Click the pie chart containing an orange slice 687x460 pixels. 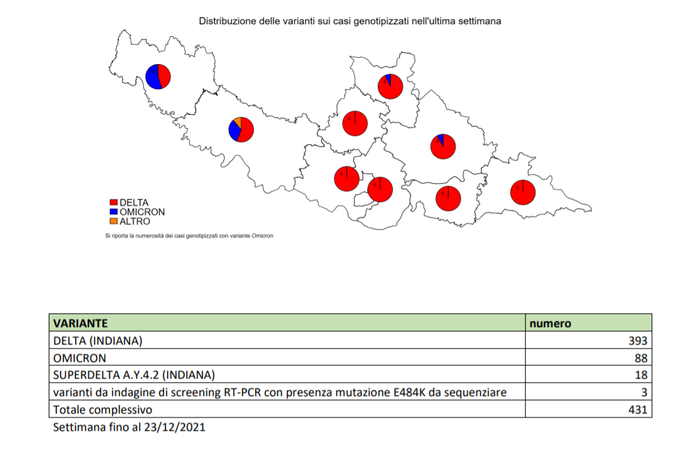click(241, 129)
